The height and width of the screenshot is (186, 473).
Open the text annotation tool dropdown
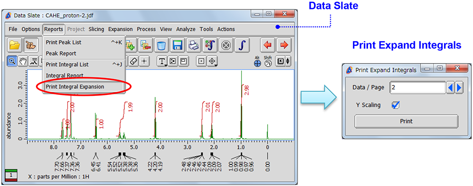163,61
